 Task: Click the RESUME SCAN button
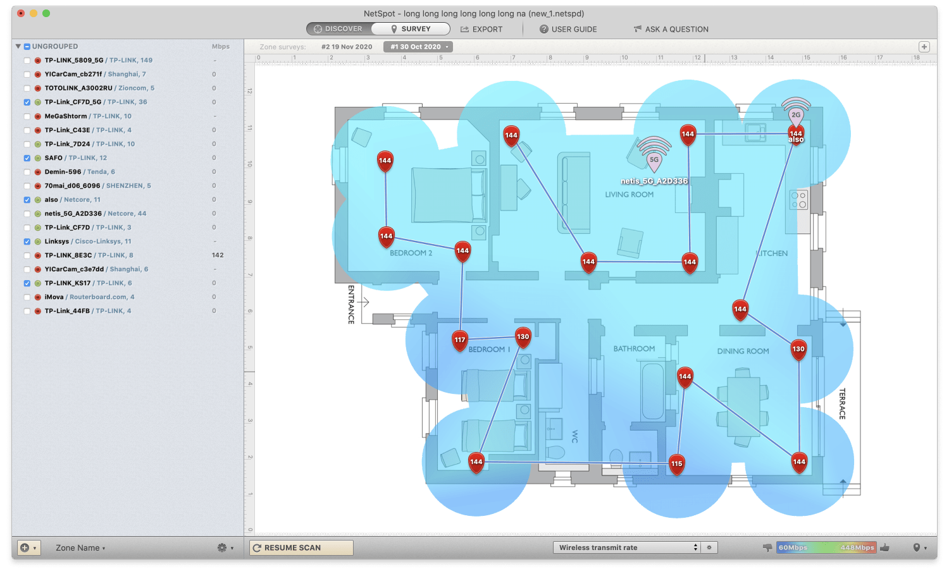[x=301, y=548]
